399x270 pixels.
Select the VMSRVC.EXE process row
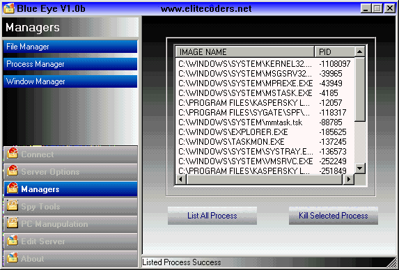265,161
